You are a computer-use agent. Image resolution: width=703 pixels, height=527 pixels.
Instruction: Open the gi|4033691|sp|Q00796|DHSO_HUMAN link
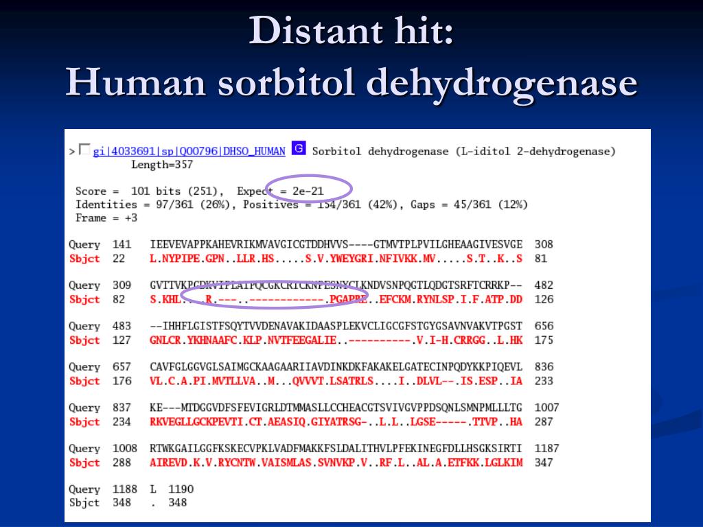tap(189, 152)
